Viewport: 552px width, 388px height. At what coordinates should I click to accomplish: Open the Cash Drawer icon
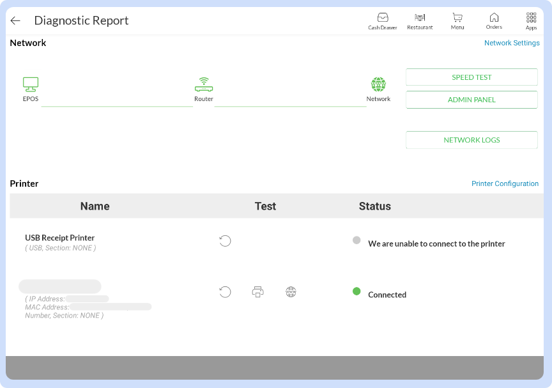383,21
